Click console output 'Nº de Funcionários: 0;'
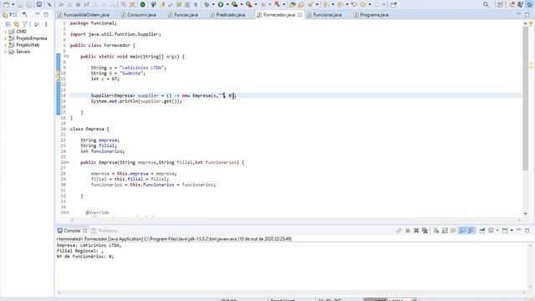The width and height of the screenshot is (535, 301). coord(85,257)
